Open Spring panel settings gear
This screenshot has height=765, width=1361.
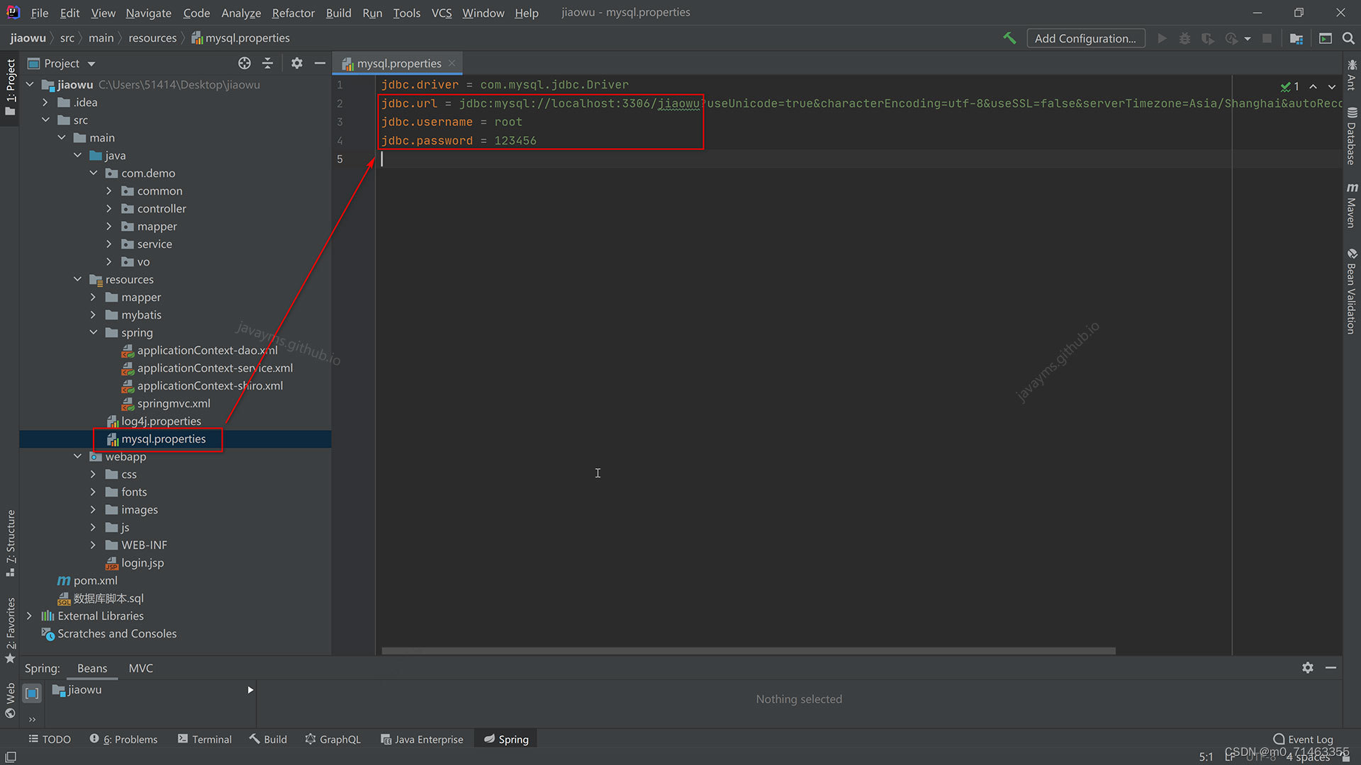[1308, 668]
